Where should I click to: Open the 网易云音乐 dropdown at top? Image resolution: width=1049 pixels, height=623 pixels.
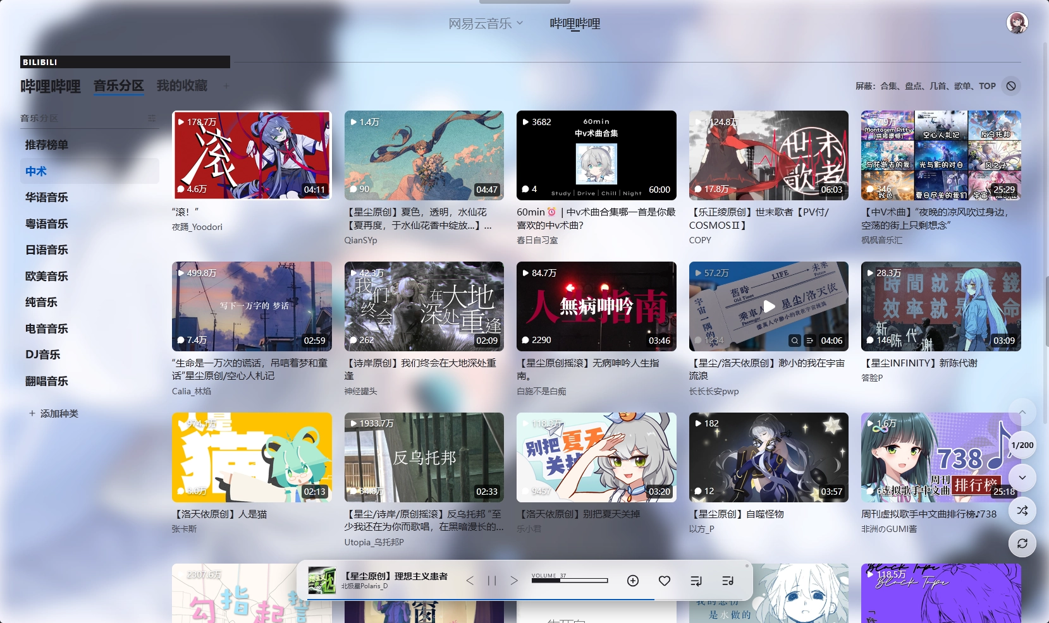[486, 23]
